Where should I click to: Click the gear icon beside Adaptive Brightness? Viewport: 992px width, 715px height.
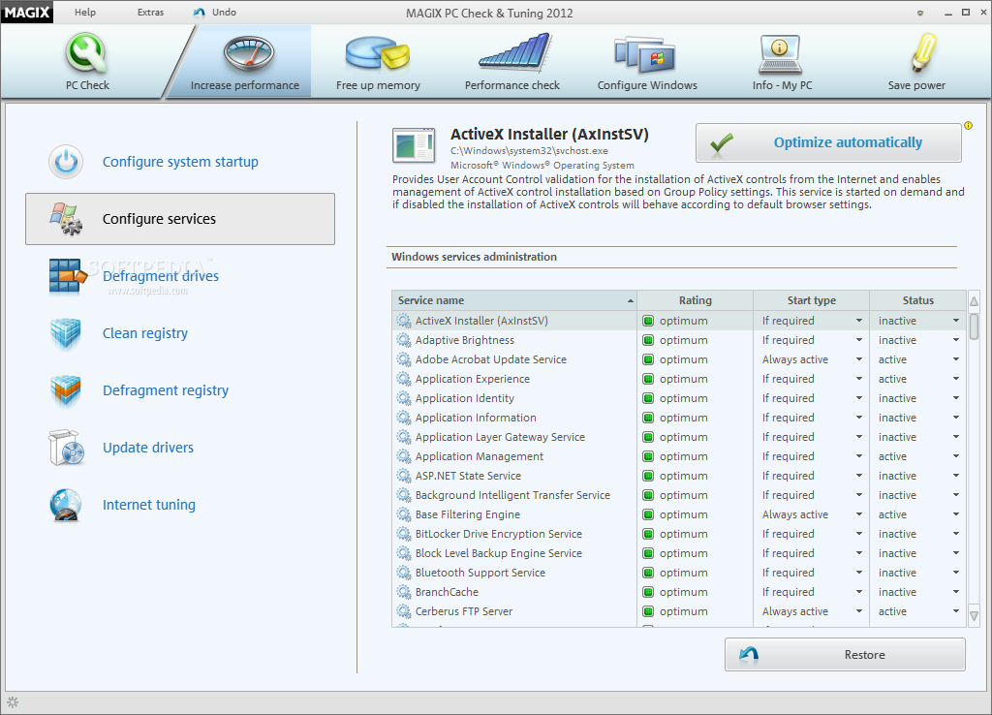coord(404,340)
